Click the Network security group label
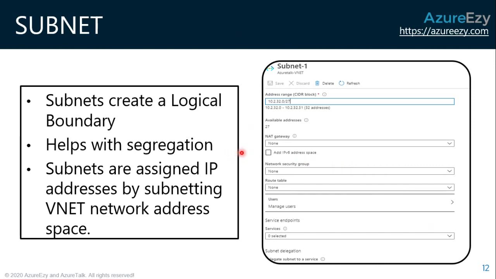 coord(287,164)
